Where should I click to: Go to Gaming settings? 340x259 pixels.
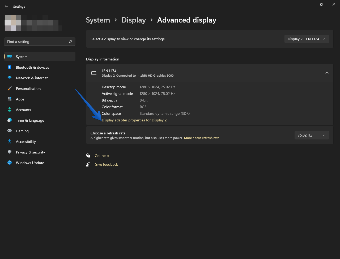click(40, 131)
